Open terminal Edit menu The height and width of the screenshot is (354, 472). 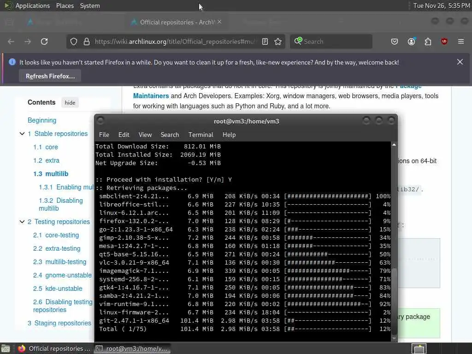pos(124,135)
